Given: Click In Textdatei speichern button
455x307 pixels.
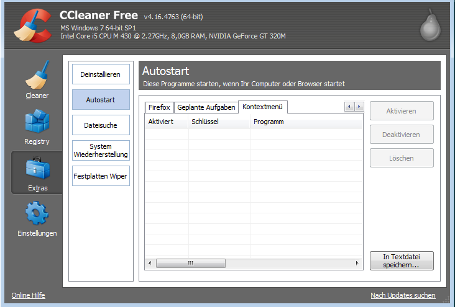Looking at the screenshot, I should pos(402,260).
